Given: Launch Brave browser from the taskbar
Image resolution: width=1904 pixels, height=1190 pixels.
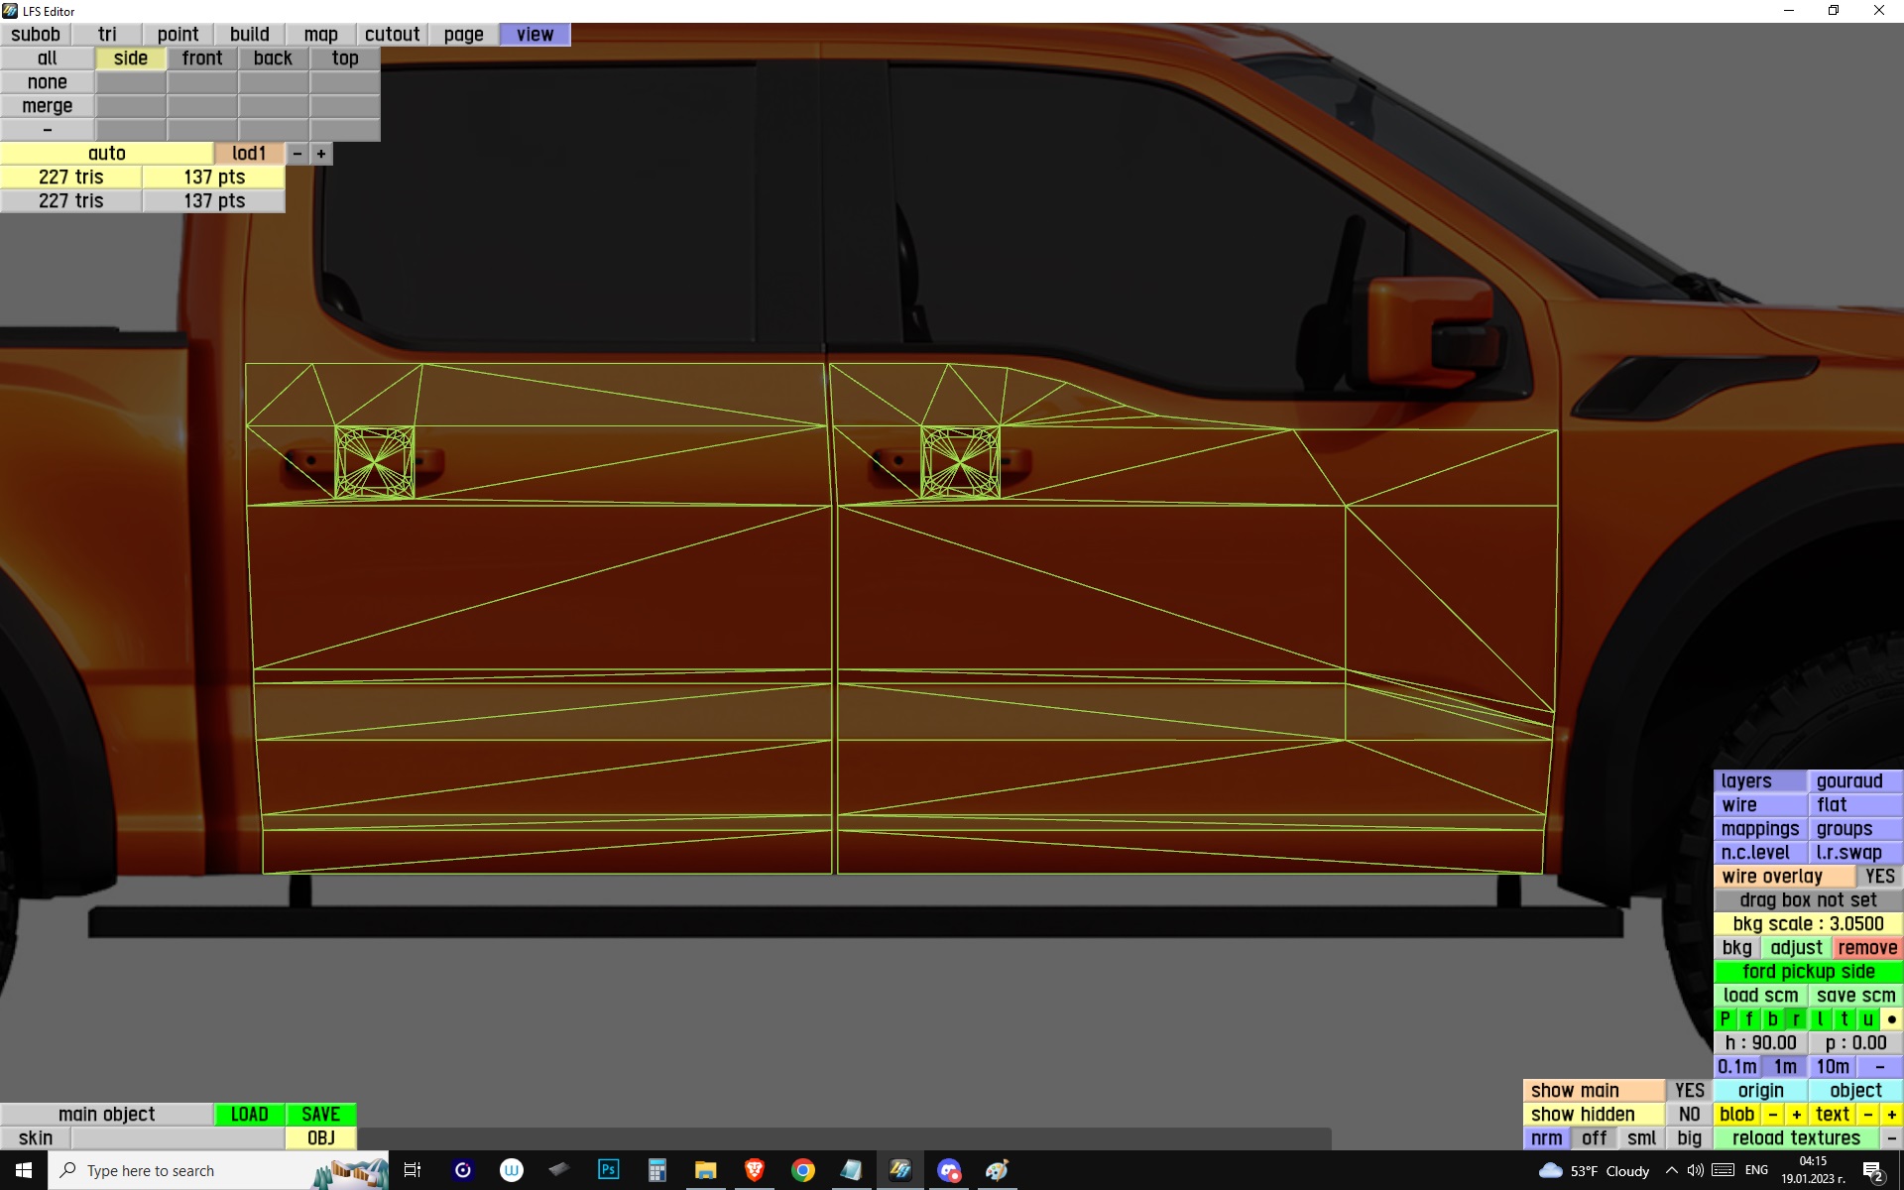Looking at the screenshot, I should click(755, 1170).
